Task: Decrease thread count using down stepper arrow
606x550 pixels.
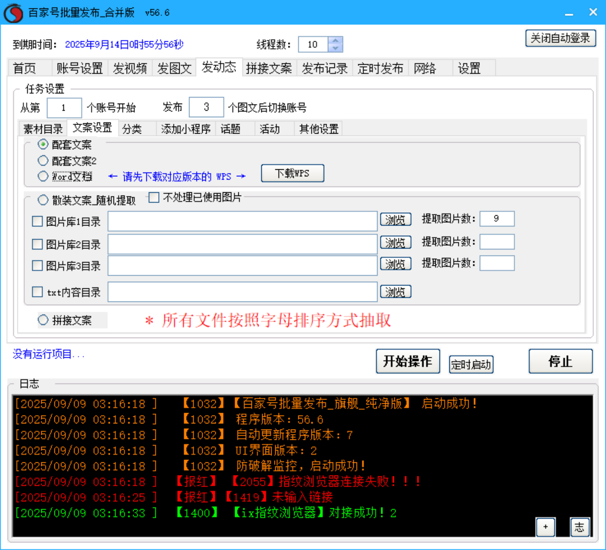Action: click(x=335, y=48)
